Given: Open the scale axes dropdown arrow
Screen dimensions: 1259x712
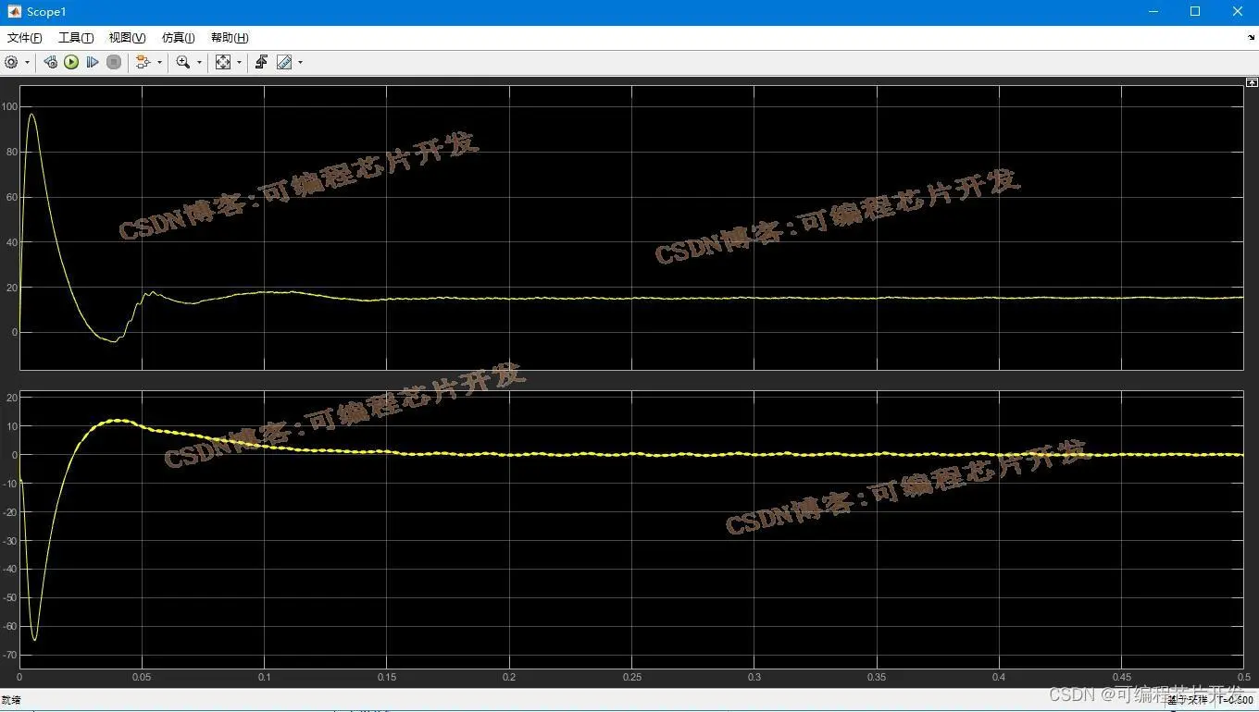Looking at the screenshot, I should pyautogui.click(x=239, y=63).
